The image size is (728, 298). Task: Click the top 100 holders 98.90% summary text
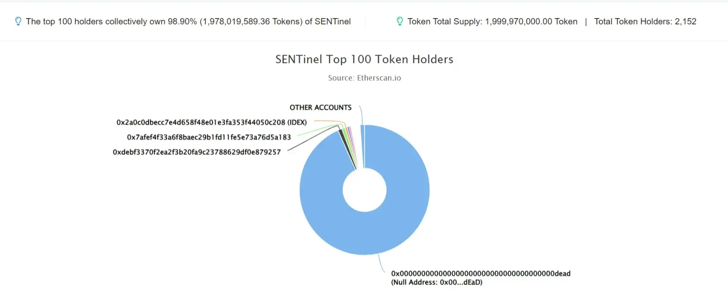coord(188,21)
